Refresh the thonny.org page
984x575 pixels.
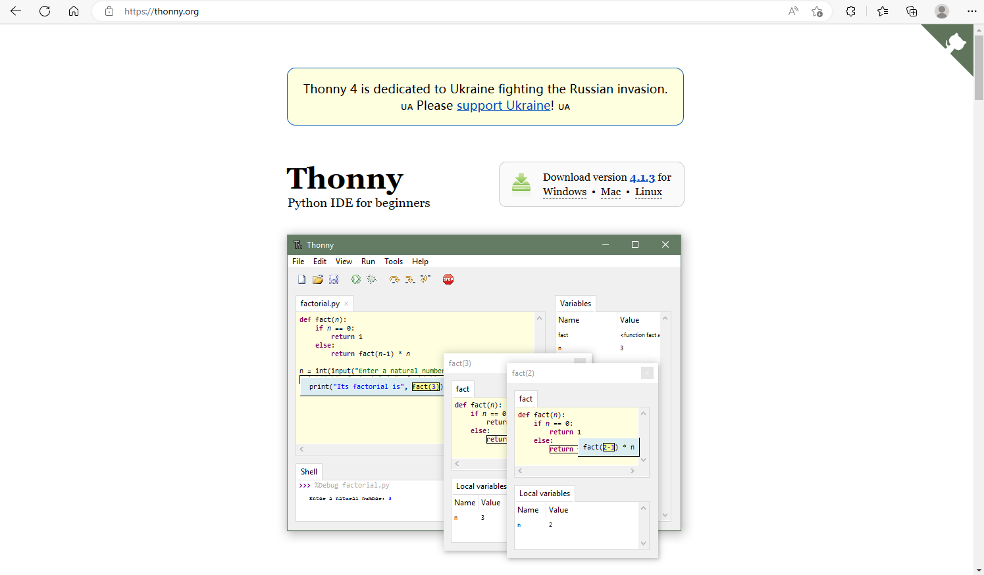point(45,11)
